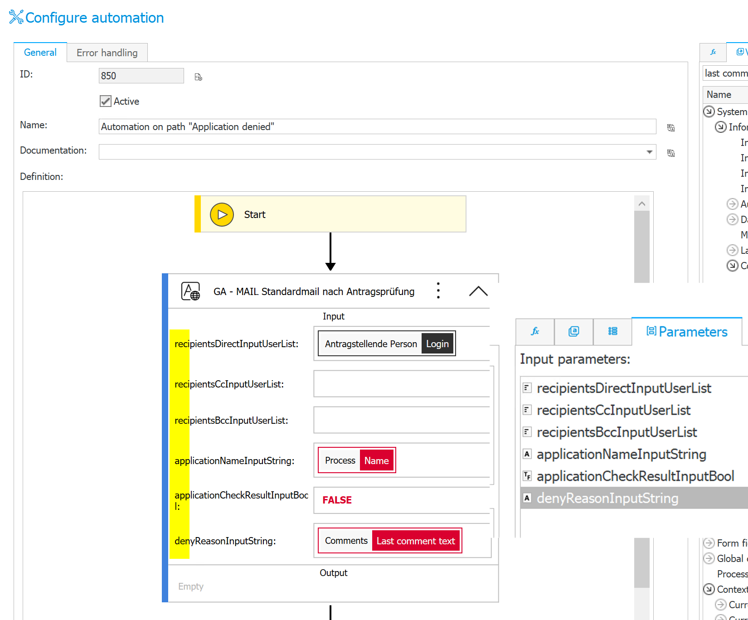Screen dimensions: 748x620
Task: Click the translate icon beside Documentation field
Action: click(671, 153)
